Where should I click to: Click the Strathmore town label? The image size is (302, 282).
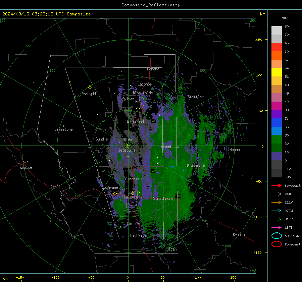pyautogui.click(x=163, y=199)
